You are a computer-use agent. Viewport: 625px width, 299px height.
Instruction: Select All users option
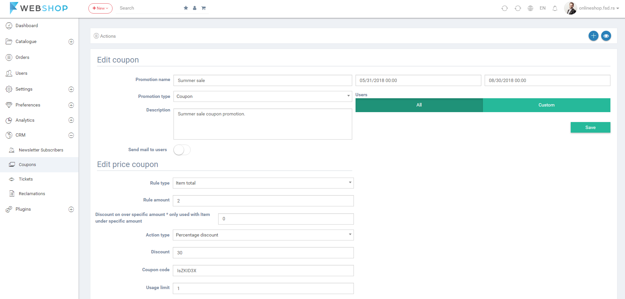419,105
